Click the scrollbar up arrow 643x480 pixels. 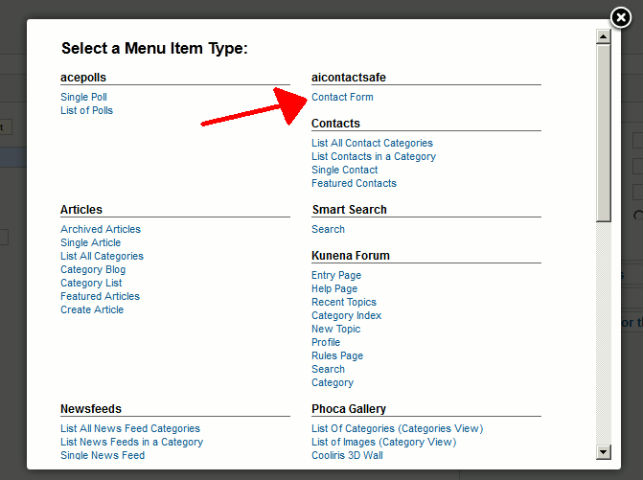coord(603,37)
